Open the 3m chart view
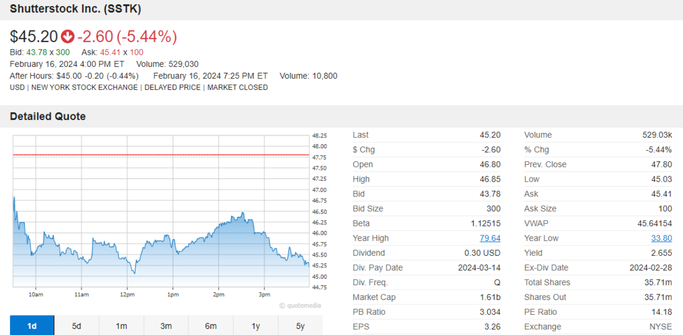683x335 pixels. [166, 326]
